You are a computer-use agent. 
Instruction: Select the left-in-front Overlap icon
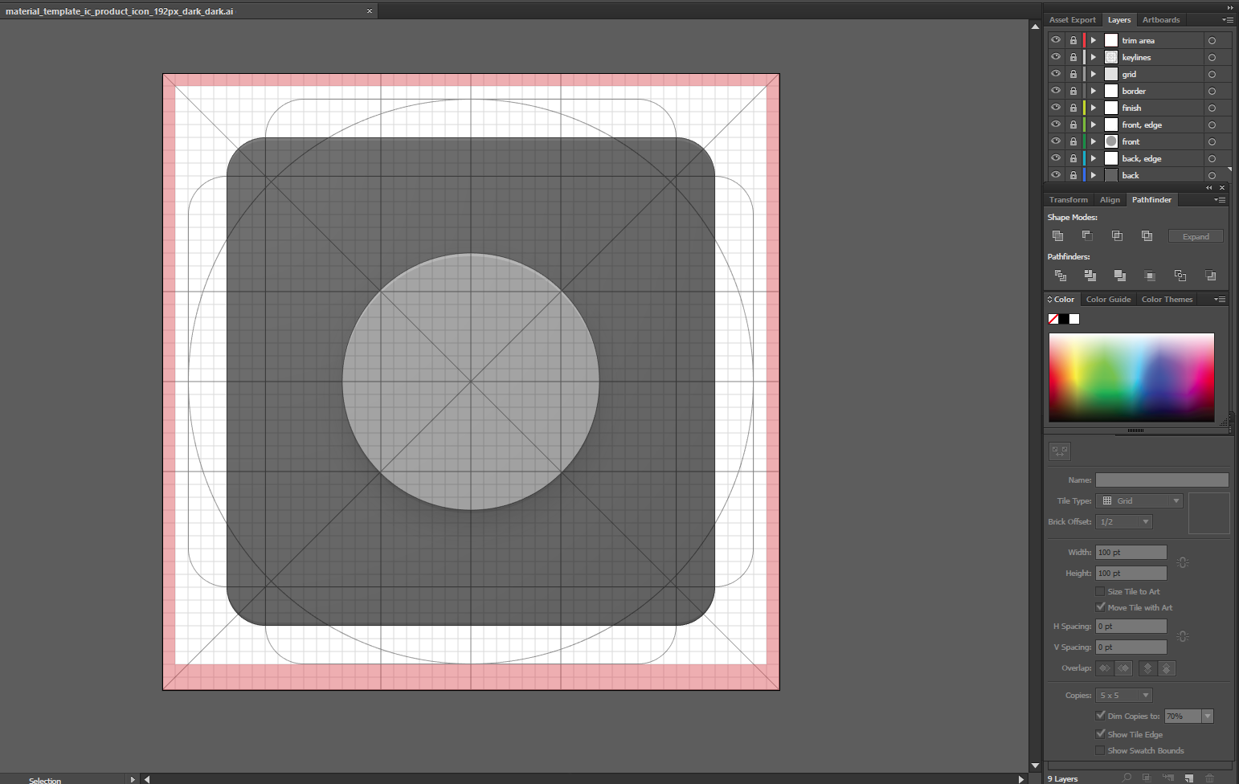pyautogui.click(x=1105, y=668)
